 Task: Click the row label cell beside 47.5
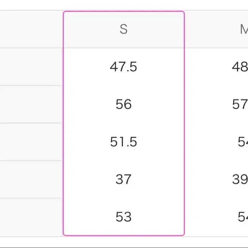pos(31,66)
